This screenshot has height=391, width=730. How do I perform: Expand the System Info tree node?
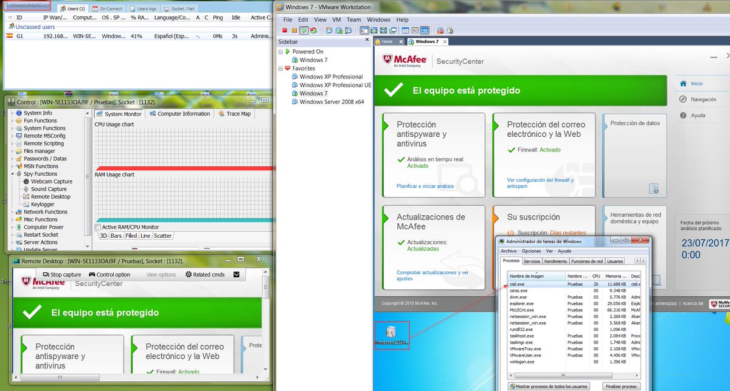(12, 113)
